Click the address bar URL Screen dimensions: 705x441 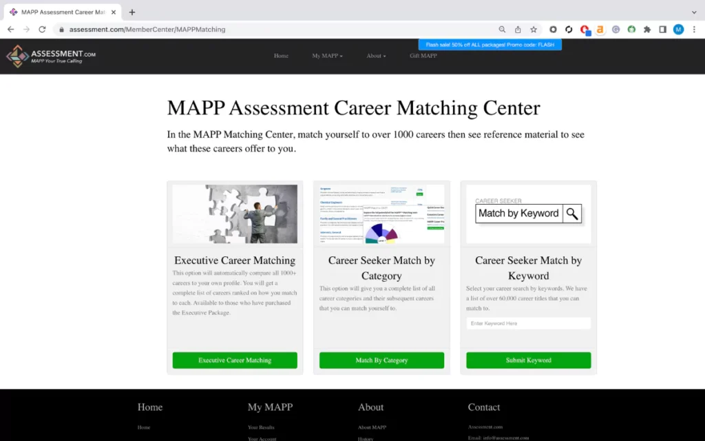(147, 29)
